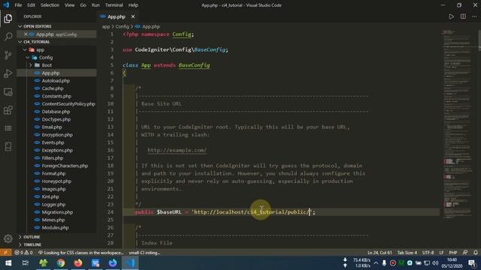Open Source Control view
The width and height of the screenshot is (481, 270).
(8, 55)
